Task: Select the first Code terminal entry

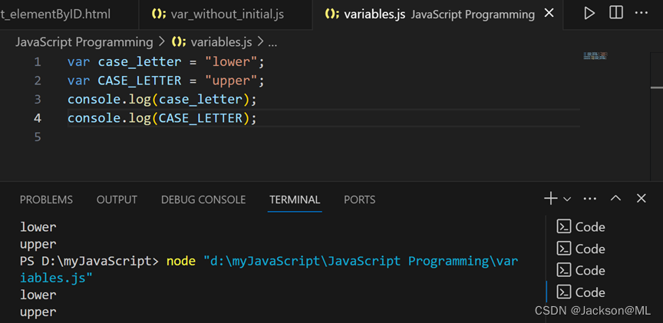Action: (581, 227)
